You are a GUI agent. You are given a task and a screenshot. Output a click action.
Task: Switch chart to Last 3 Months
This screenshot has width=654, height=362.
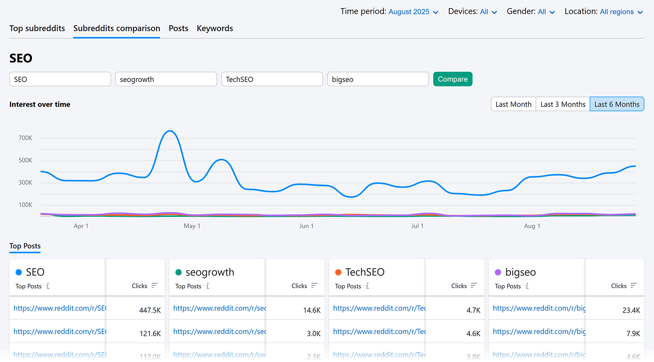coord(563,104)
